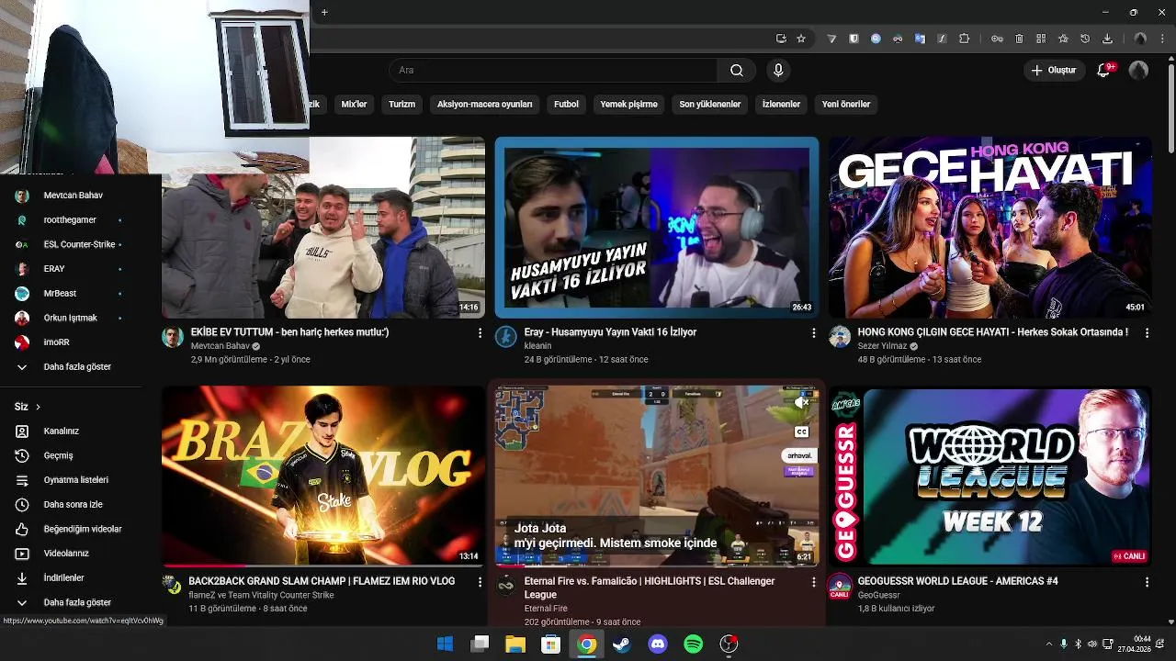
Task: Open options menu for Eray Husamyuyu video
Action: pyautogui.click(x=813, y=332)
